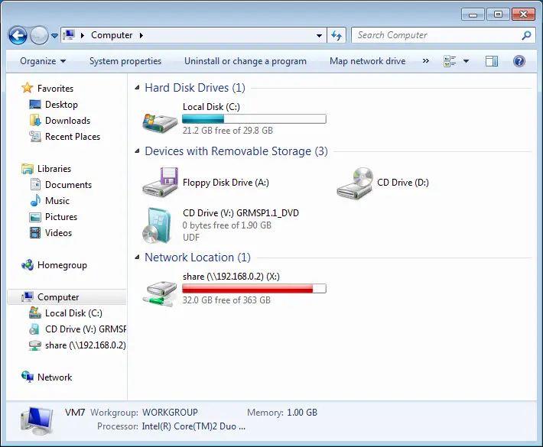Click Devices with Removable Storage (3) header
543x447 pixels.
[x=236, y=151]
